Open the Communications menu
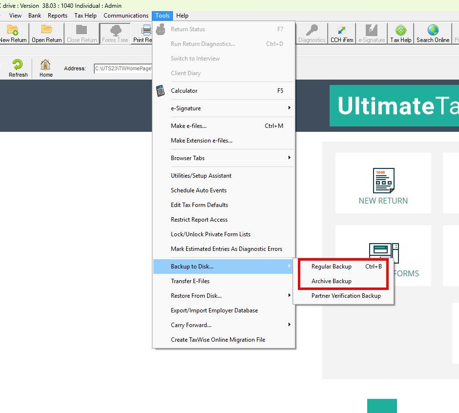The width and height of the screenshot is (459, 413). (x=126, y=16)
